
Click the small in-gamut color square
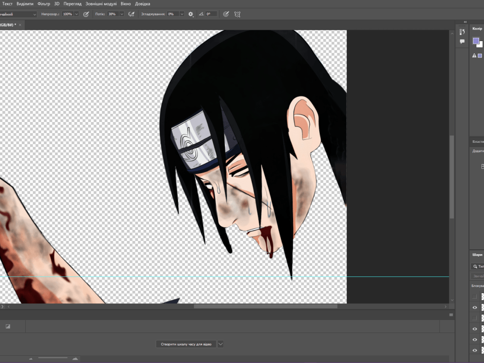coord(480,56)
